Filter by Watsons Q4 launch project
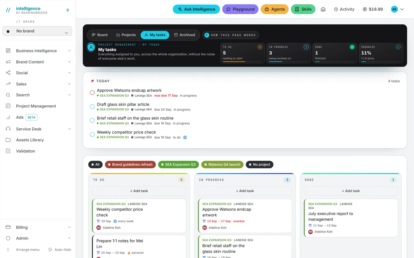 tap(222, 164)
